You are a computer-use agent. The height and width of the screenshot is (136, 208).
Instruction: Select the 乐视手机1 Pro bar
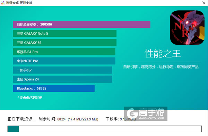[x=64, y=52]
